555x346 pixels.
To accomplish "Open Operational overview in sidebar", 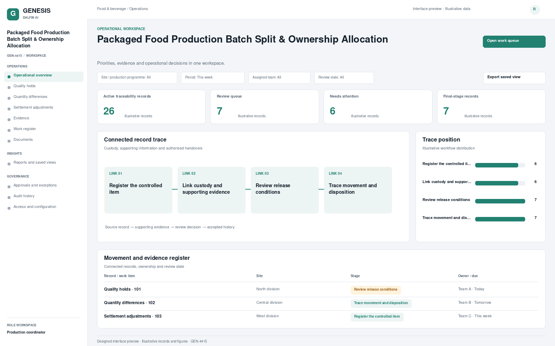I will (44, 77).
